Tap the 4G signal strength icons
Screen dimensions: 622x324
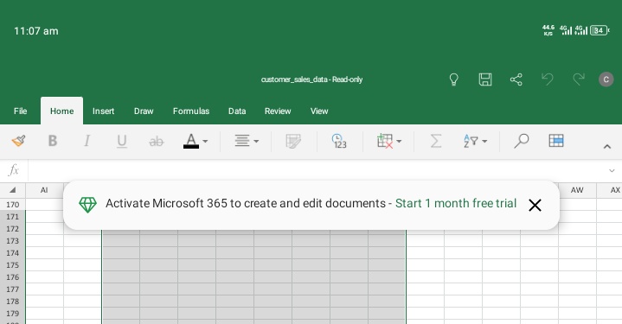(574, 30)
